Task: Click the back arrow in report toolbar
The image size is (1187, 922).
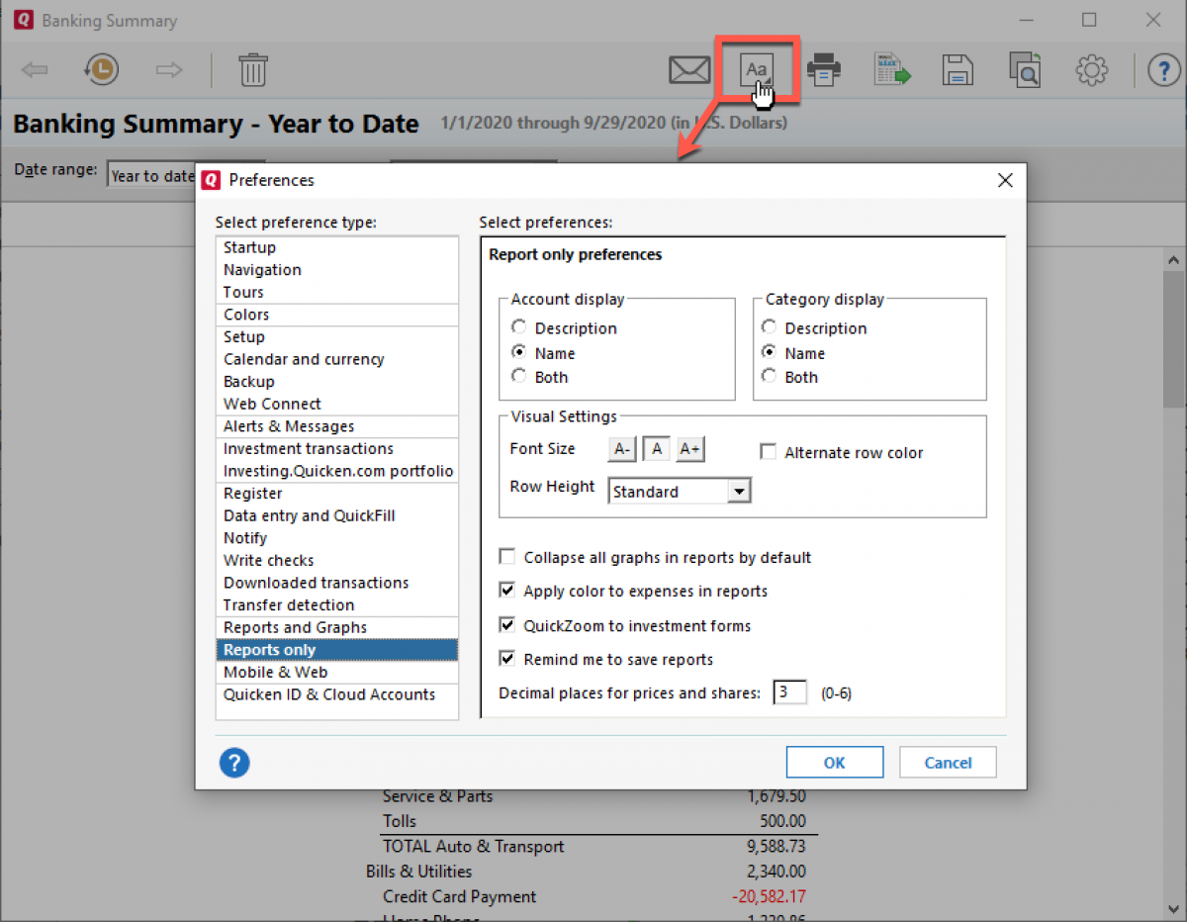Action: 35,69
